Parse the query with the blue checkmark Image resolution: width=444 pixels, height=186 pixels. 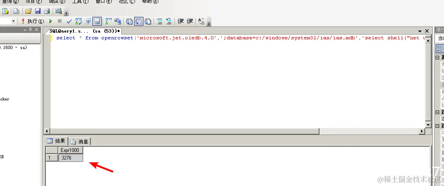pos(69,21)
